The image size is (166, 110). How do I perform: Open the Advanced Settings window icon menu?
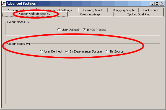[4, 4]
